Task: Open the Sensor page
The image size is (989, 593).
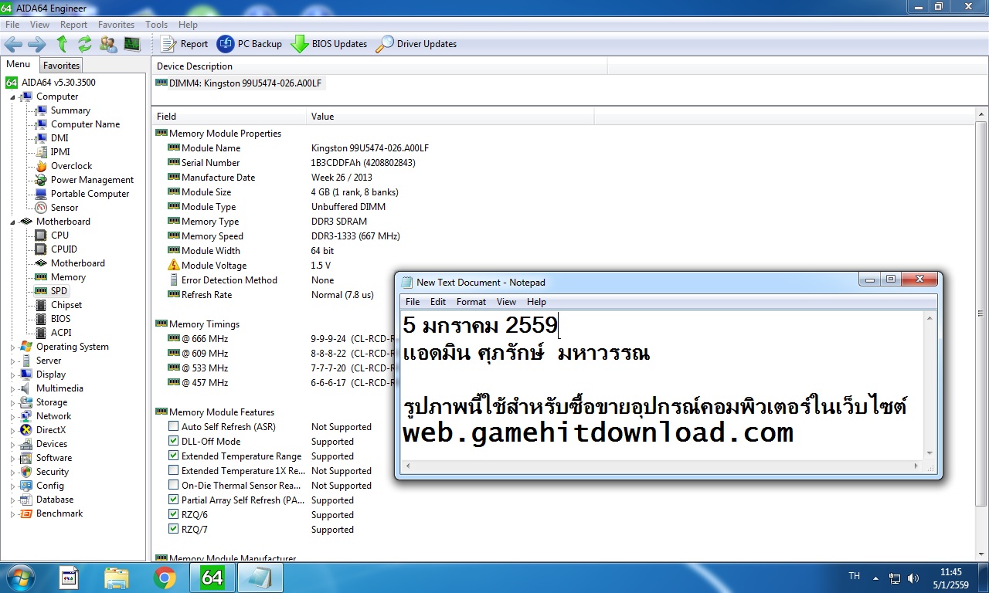Action: [x=64, y=208]
